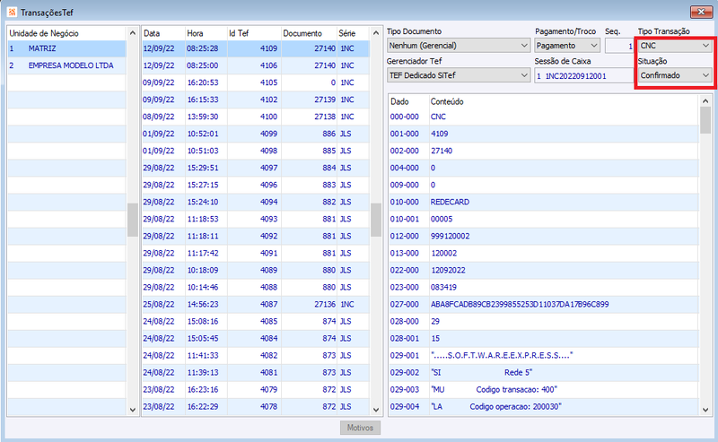Image resolution: width=718 pixels, height=442 pixels.
Task: Select transaction with Id Tef 4079
Action: click(256, 389)
